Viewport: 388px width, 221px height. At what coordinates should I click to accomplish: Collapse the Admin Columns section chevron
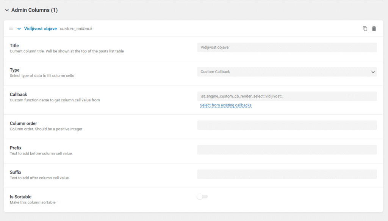(x=7, y=10)
